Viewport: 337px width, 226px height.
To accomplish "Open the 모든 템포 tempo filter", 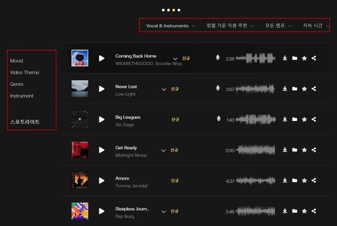I will pyautogui.click(x=278, y=26).
